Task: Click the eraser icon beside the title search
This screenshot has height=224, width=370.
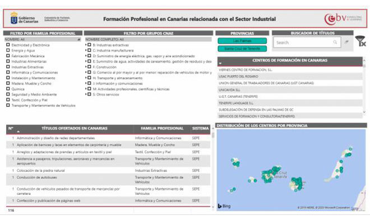Action: pos(346,42)
